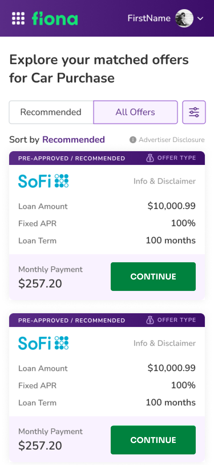The width and height of the screenshot is (214, 465).
Task: Click the green fiona logo
Action: [x=55, y=18]
